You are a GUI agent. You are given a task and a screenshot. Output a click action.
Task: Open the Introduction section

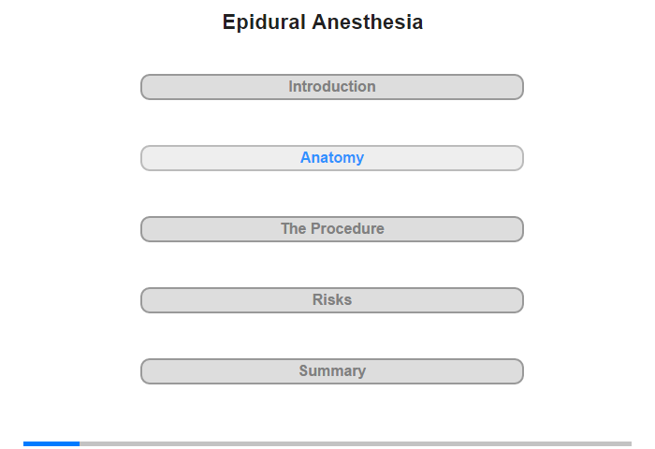pyautogui.click(x=331, y=87)
